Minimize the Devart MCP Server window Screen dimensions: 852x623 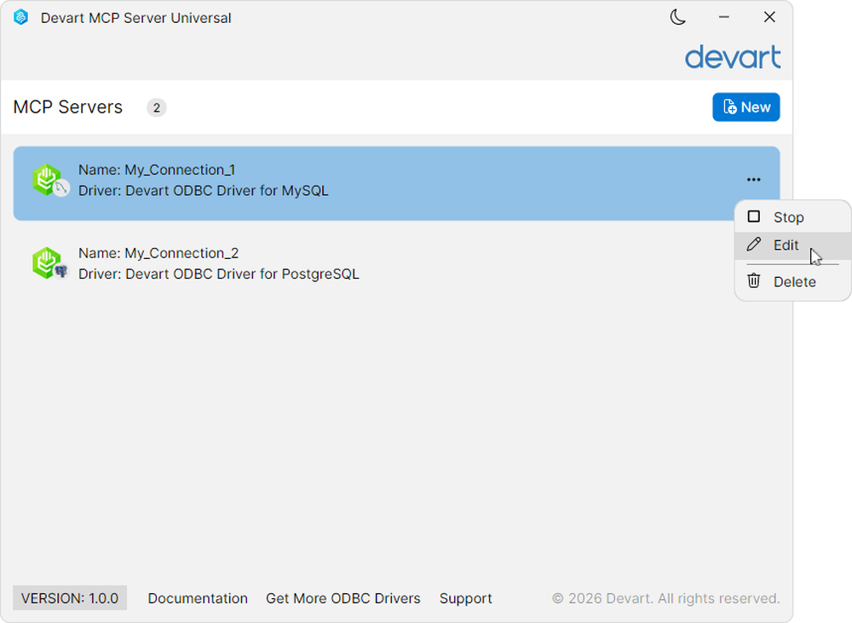pos(723,17)
